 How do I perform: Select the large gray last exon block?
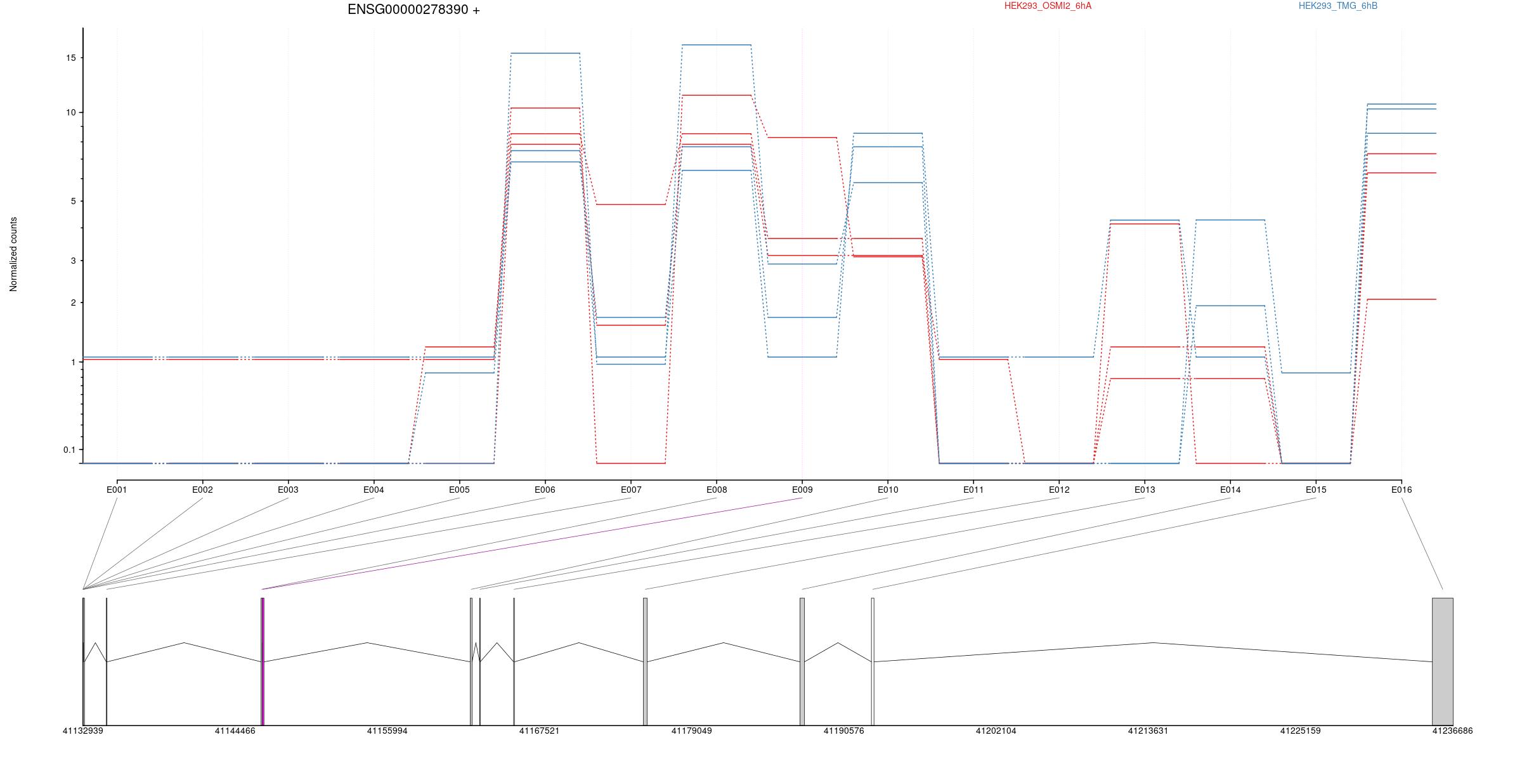[1443, 661]
